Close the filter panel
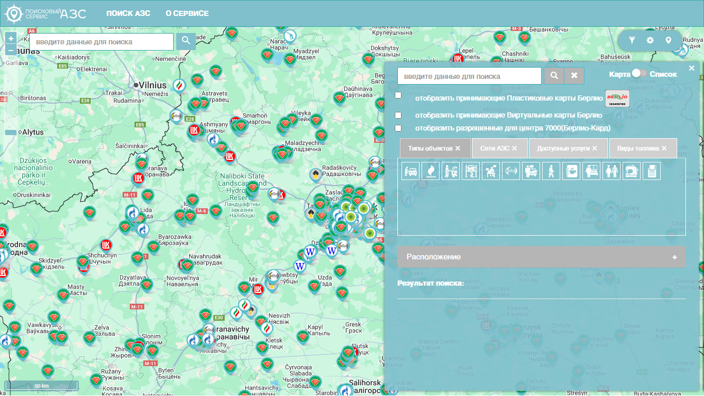Screen dimensions: 704x396 [x=692, y=68]
